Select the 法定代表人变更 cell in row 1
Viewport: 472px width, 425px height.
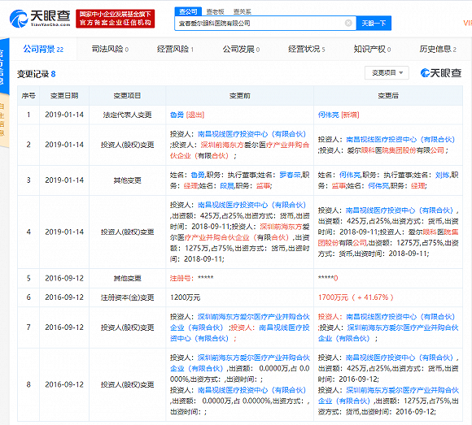pyautogui.click(x=127, y=115)
